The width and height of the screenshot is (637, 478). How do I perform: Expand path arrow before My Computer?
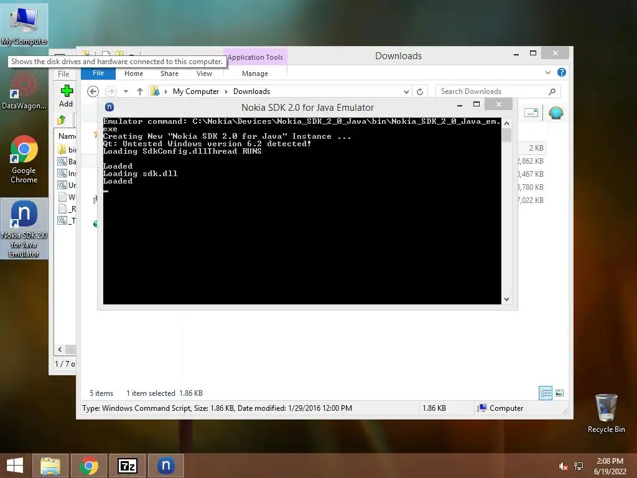point(165,91)
